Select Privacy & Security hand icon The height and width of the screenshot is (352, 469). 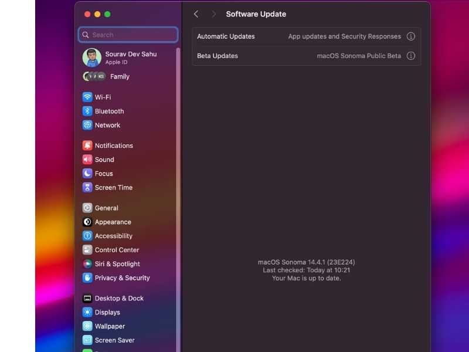(x=87, y=277)
